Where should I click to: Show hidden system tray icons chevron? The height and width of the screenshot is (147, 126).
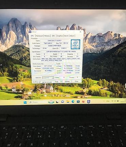point(104,101)
